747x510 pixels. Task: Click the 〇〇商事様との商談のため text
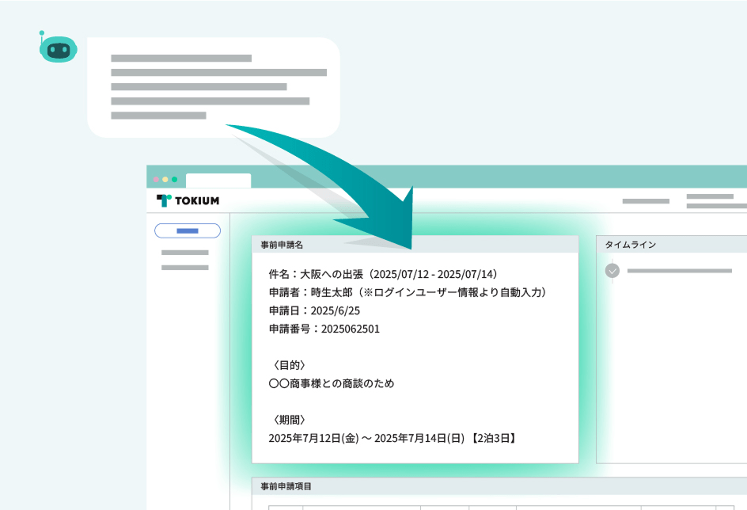tap(332, 383)
